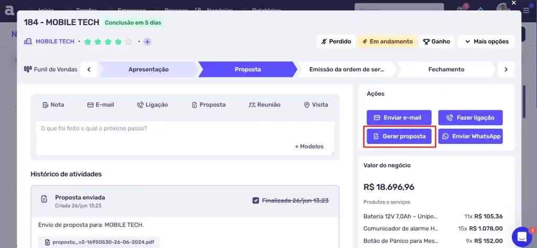Choose the Nota activity type
The image size is (537, 248).
(53, 105)
